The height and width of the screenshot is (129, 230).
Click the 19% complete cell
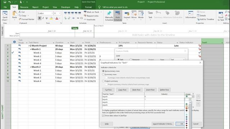128,46
